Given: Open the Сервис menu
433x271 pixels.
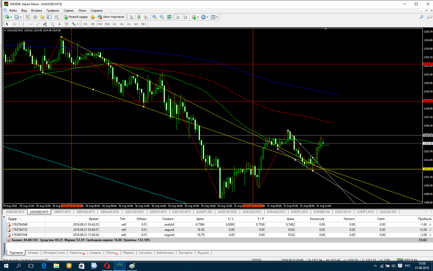Looking at the screenshot, I should click(x=69, y=10).
